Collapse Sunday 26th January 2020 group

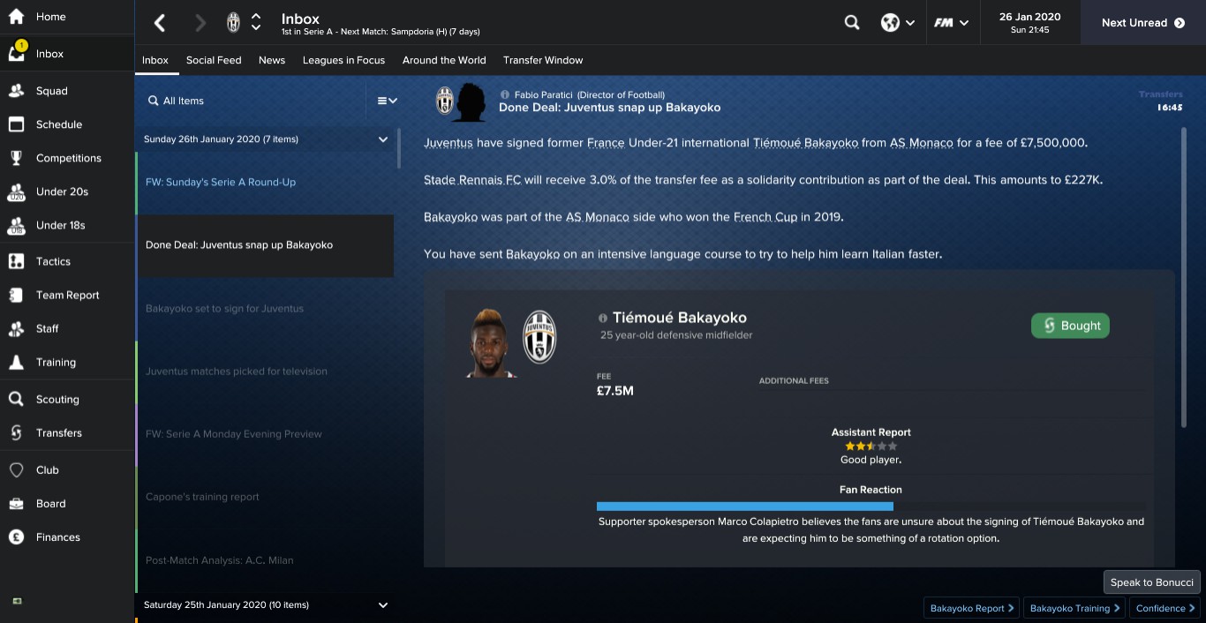383,139
